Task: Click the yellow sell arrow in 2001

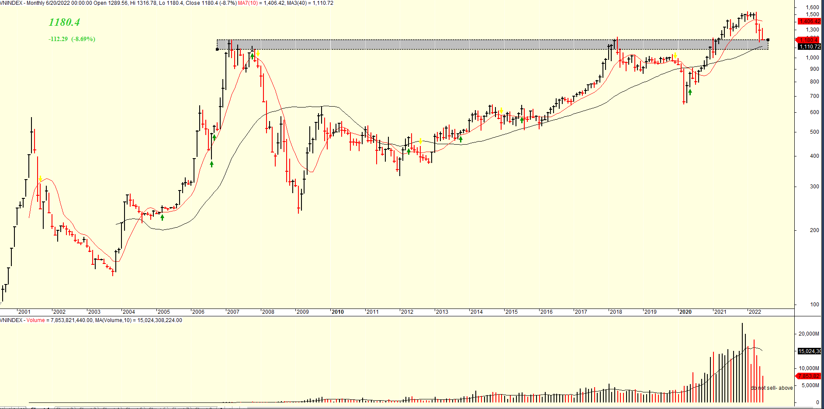Action: (x=40, y=179)
